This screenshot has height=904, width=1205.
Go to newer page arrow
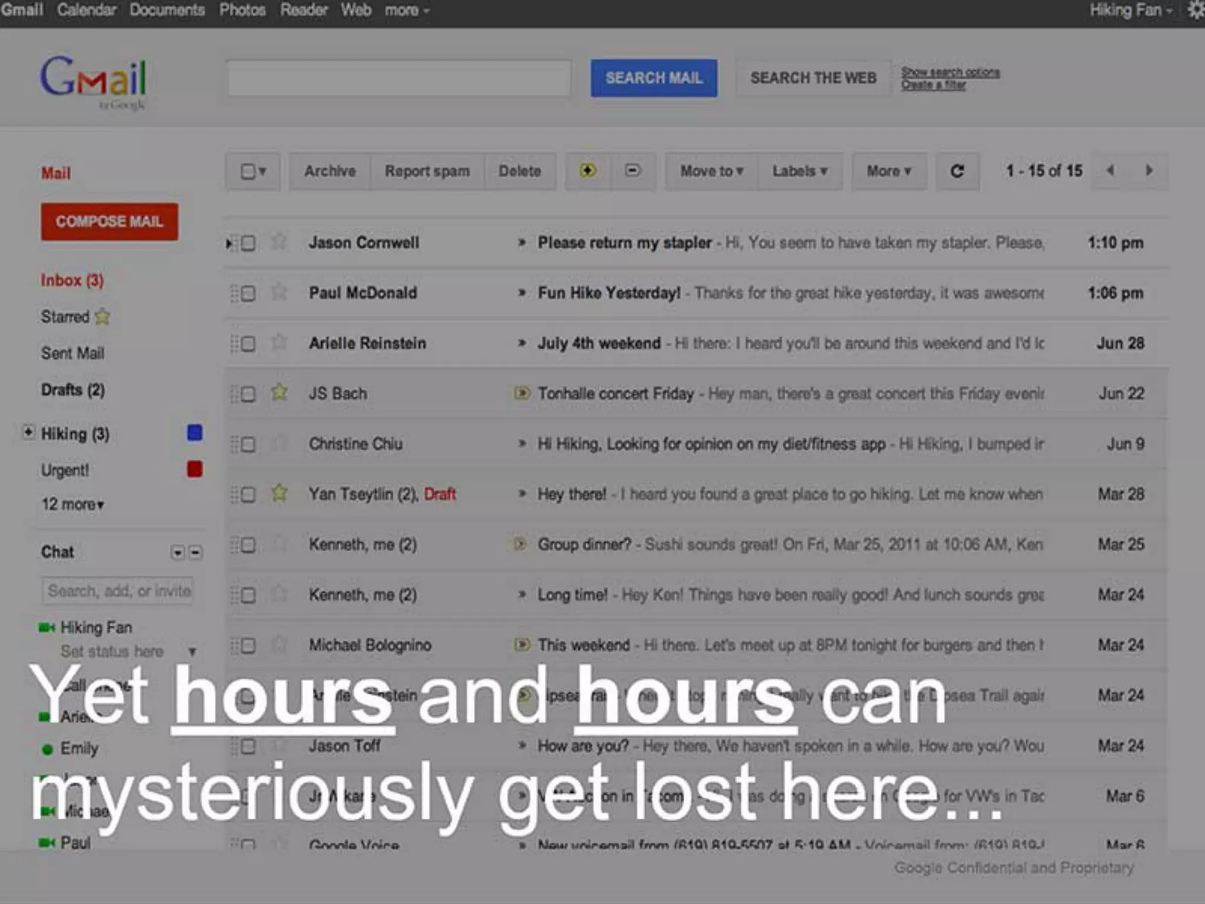point(1110,171)
